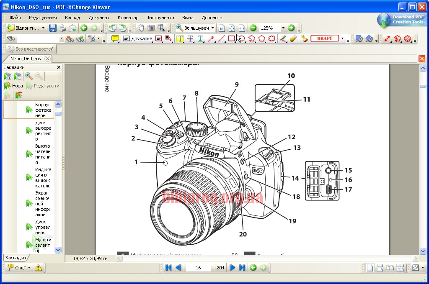Click the binoculars Find icon
The height and width of the screenshot is (284, 429).
tap(11, 38)
